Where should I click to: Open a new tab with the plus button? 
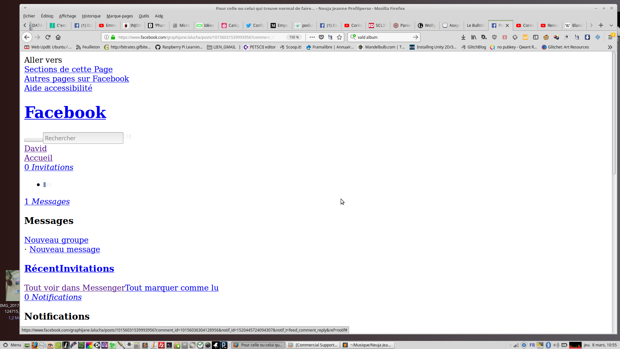601,25
